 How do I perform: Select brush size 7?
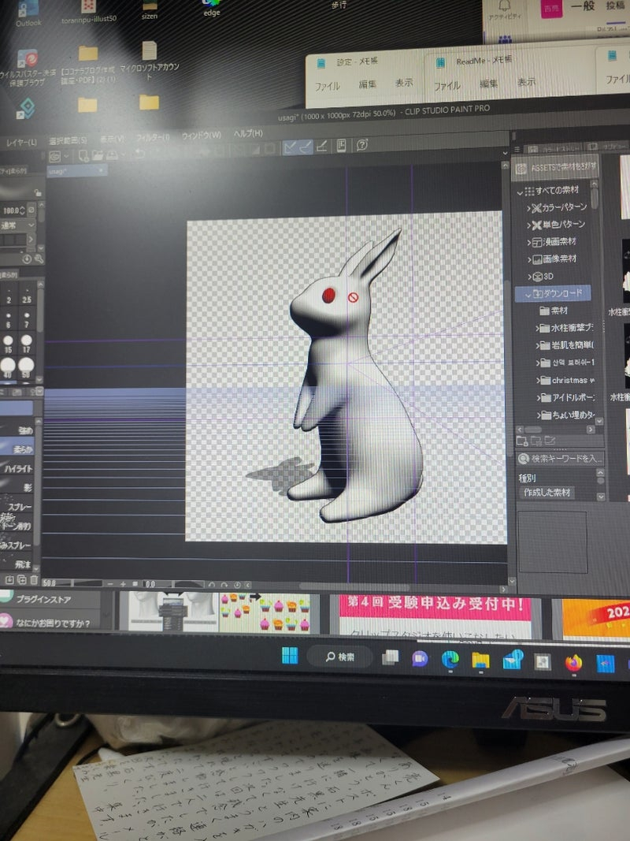26,320
